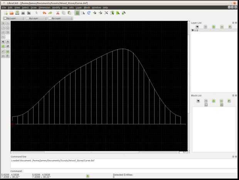Open the Modify menu
This screenshot has width=239, height=180.
tap(56, 7)
